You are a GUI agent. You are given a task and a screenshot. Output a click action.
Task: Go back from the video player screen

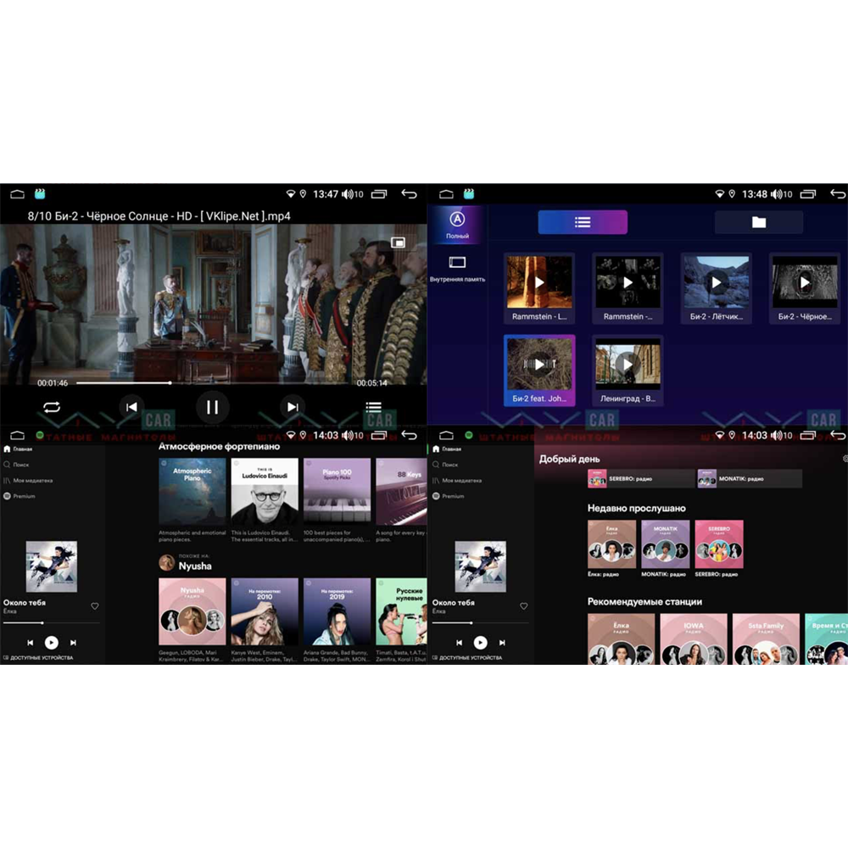409,194
